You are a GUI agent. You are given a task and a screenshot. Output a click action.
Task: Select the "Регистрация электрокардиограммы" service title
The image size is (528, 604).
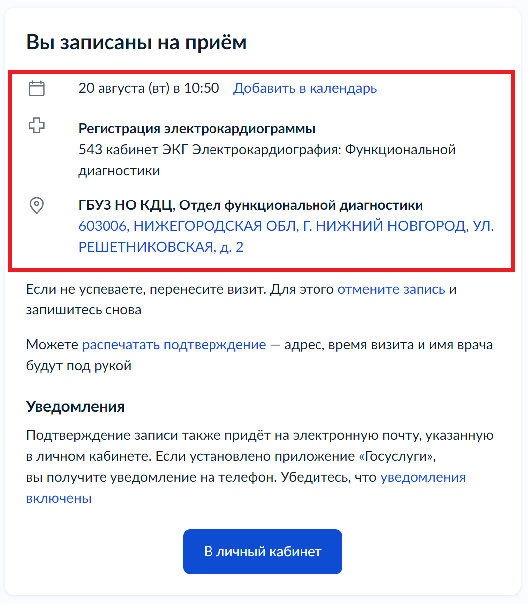click(x=197, y=129)
